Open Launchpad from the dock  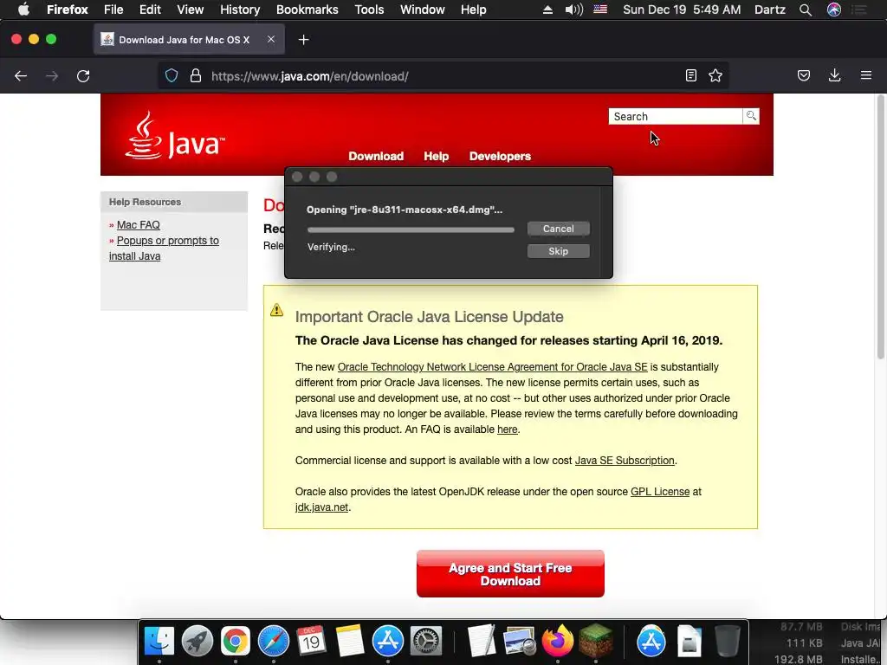coord(197,641)
